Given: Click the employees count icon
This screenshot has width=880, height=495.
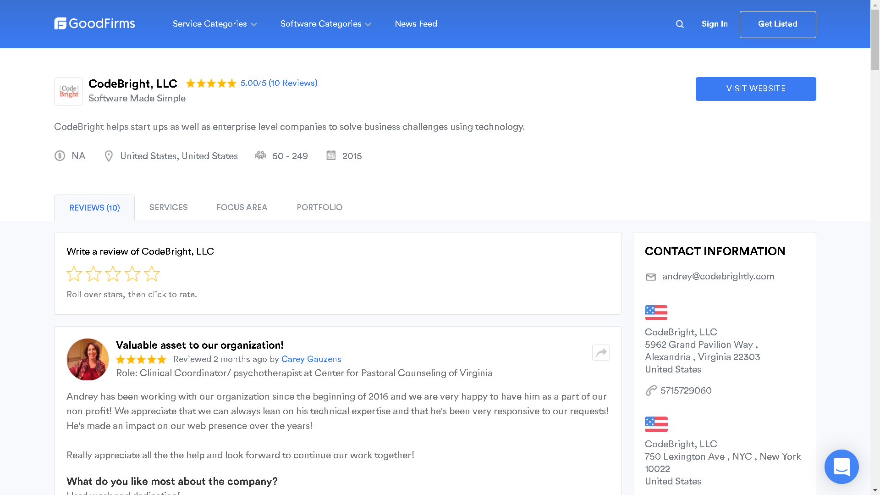Looking at the screenshot, I should point(260,156).
